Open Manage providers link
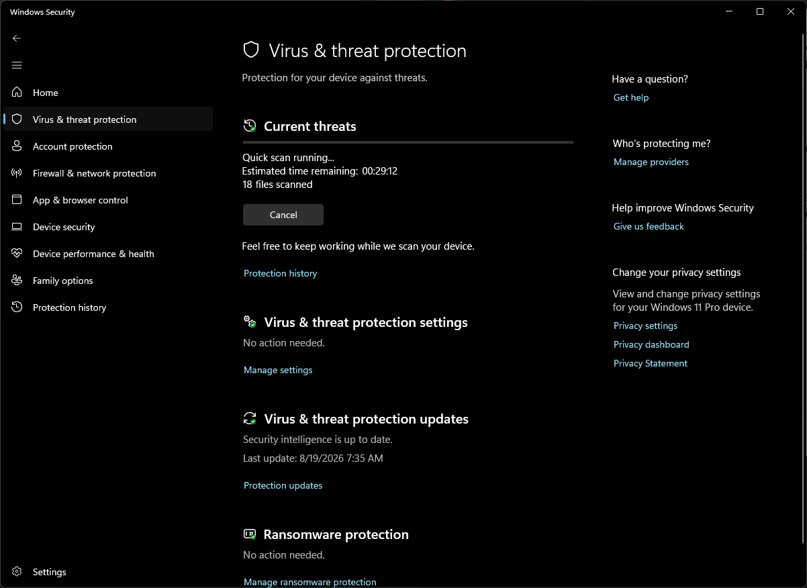The image size is (807, 588). 651,162
